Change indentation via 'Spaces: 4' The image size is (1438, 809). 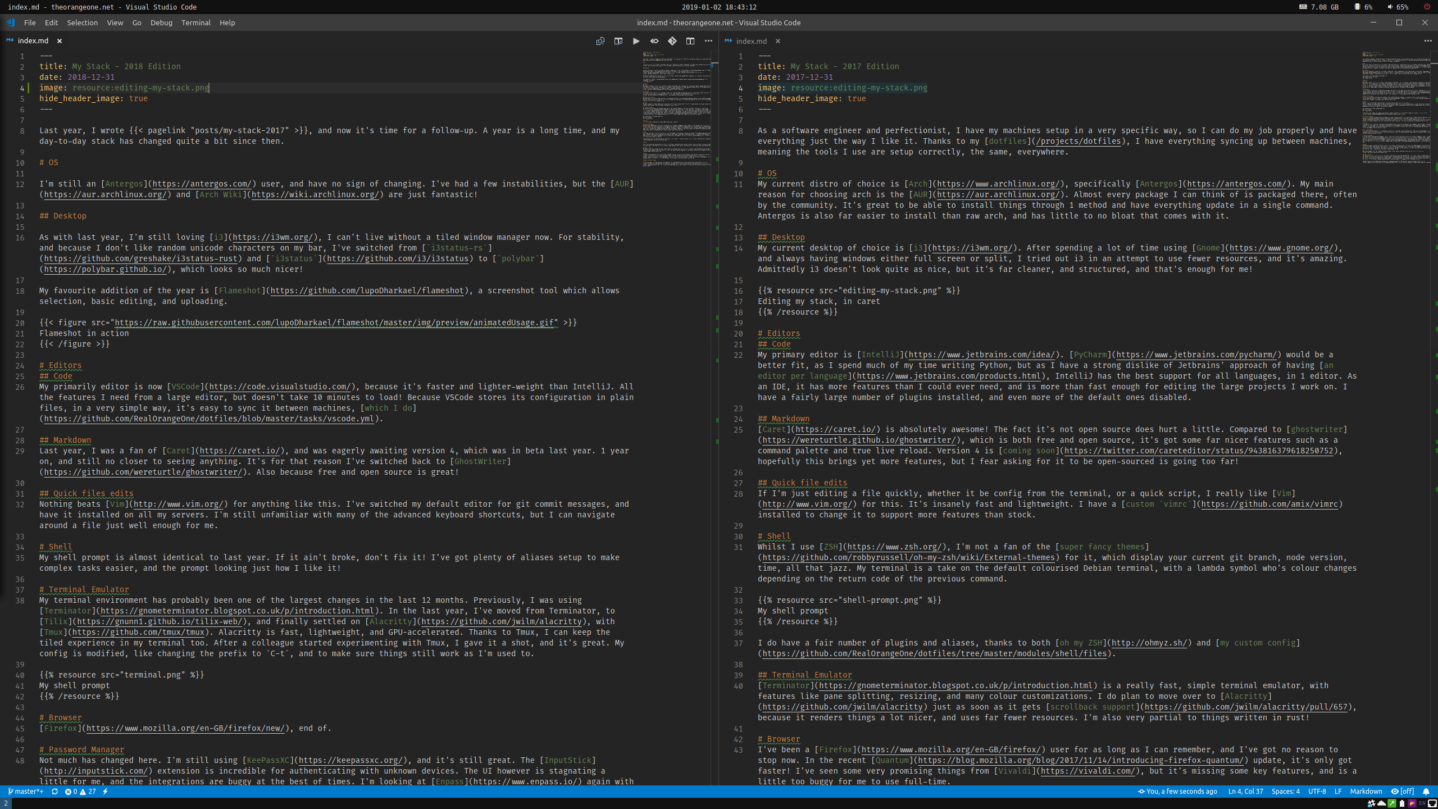1285,791
